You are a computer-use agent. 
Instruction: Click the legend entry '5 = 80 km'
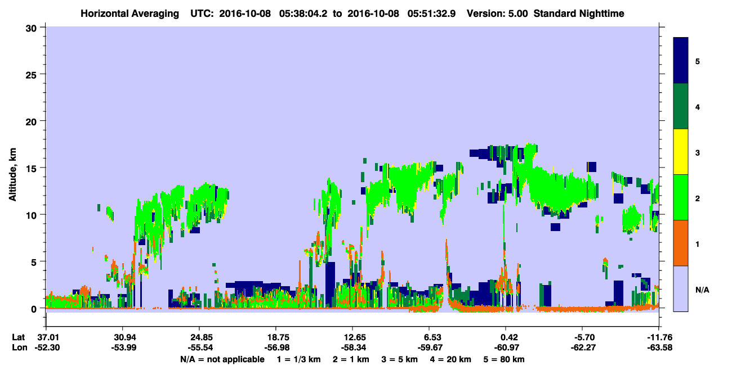505,359
